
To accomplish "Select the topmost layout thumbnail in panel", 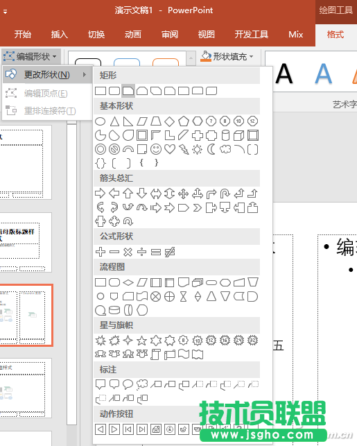I will click(x=26, y=162).
